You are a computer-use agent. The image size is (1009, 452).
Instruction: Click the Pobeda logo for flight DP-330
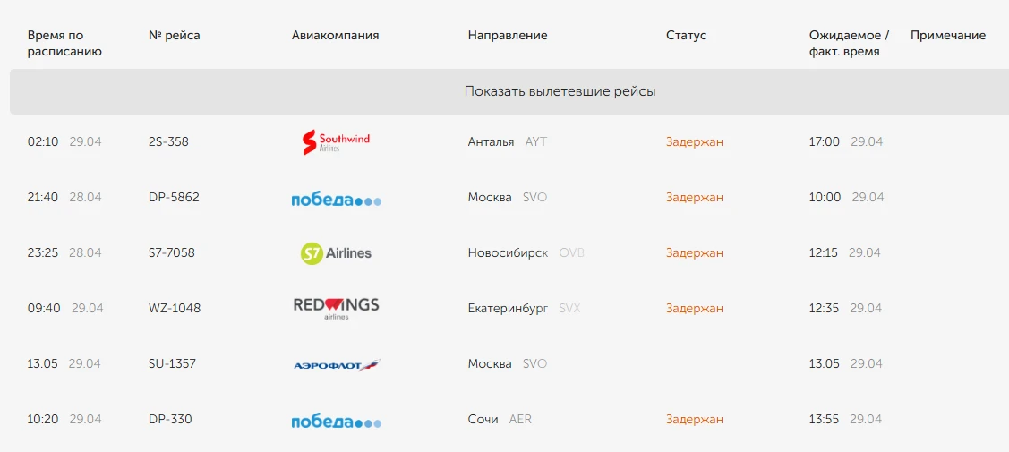[x=336, y=421]
